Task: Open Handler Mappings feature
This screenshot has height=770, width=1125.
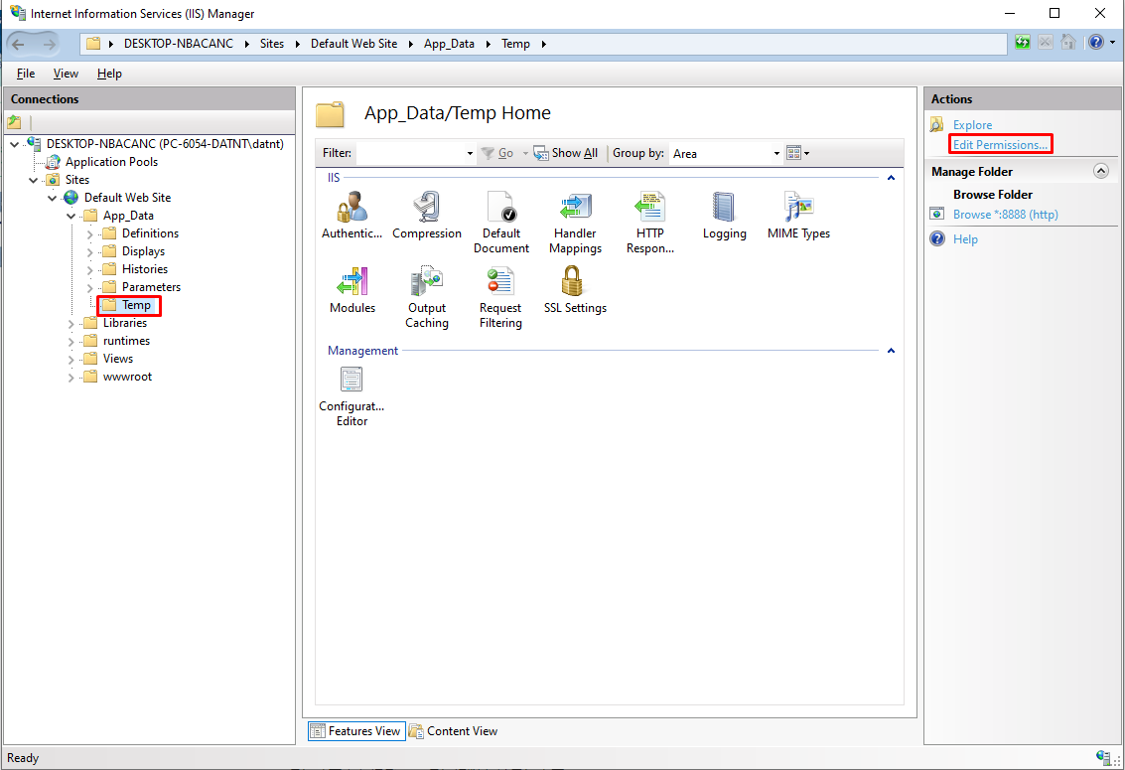Action: pyautogui.click(x=575, y=222)
